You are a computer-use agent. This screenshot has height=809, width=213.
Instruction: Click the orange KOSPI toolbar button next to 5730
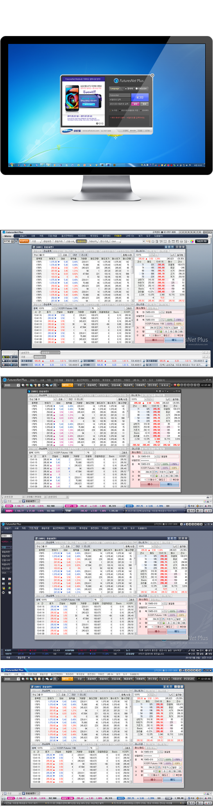(25, 241)
